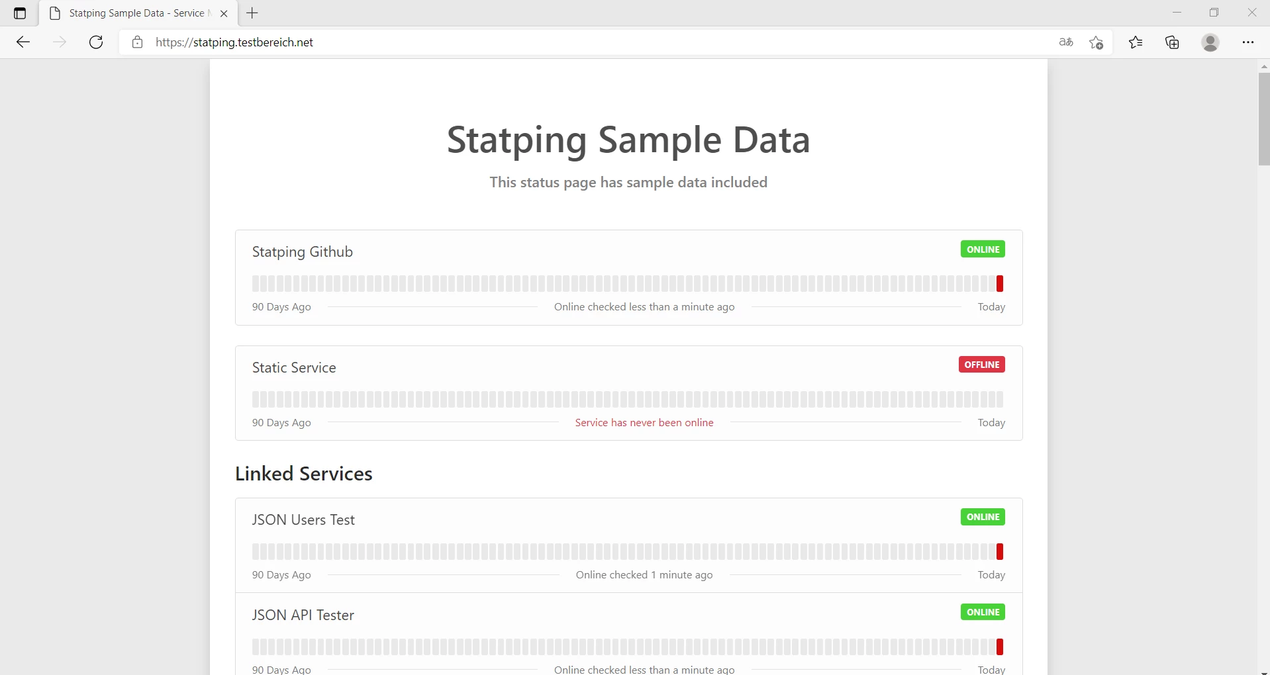View site information lock icon

click(x=137, y=42)
